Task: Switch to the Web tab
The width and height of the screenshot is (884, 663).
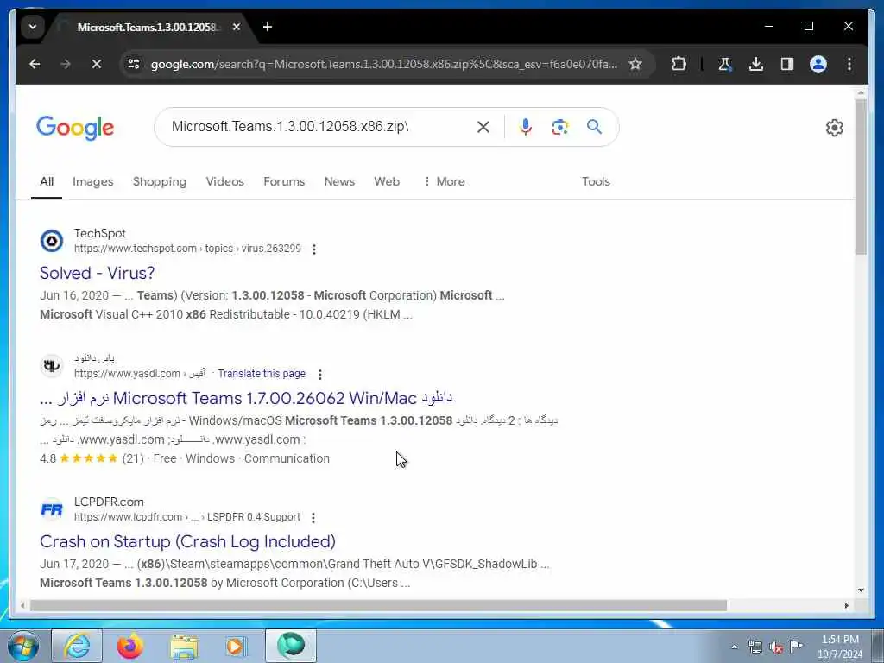Action: coord(387,181)
